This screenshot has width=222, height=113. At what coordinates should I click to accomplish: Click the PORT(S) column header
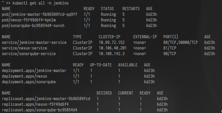tap(171, 37)
